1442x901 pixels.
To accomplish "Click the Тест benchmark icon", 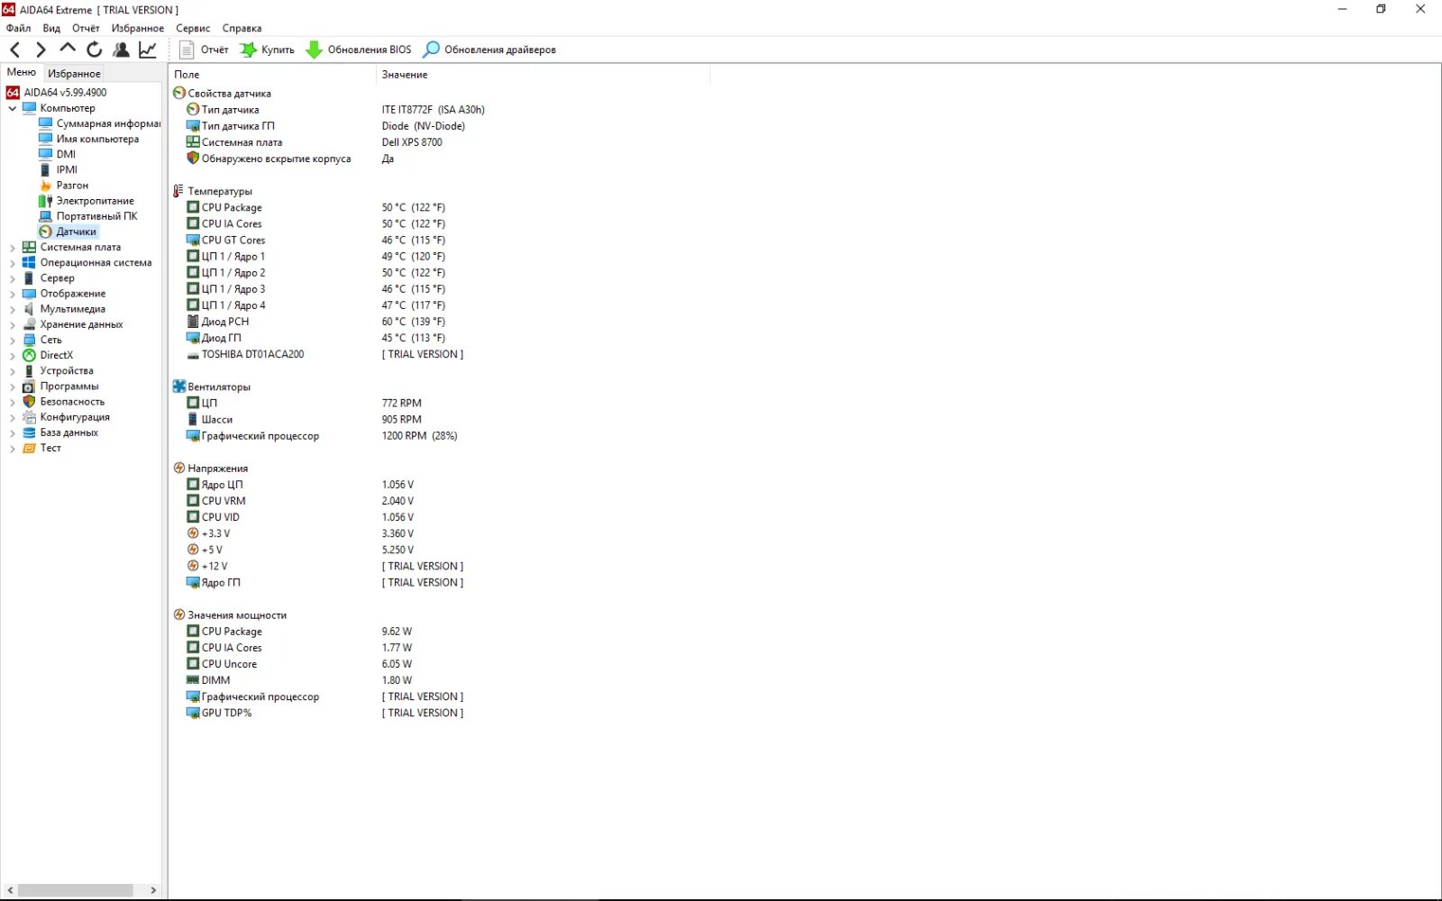I will pos(29,448).
